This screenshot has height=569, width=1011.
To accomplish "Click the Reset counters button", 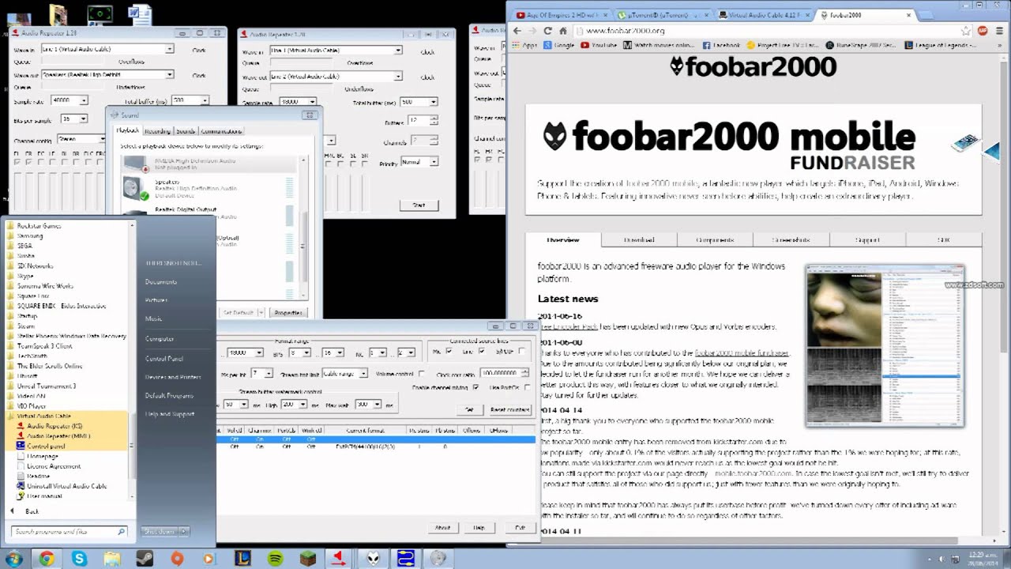I will pyautogui.click(x=509, y=409).
